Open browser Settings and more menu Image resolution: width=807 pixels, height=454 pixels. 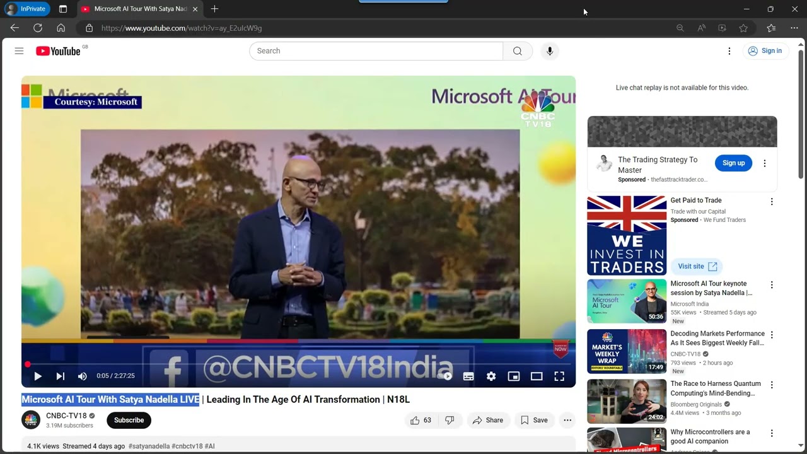(x=794, y=28)
